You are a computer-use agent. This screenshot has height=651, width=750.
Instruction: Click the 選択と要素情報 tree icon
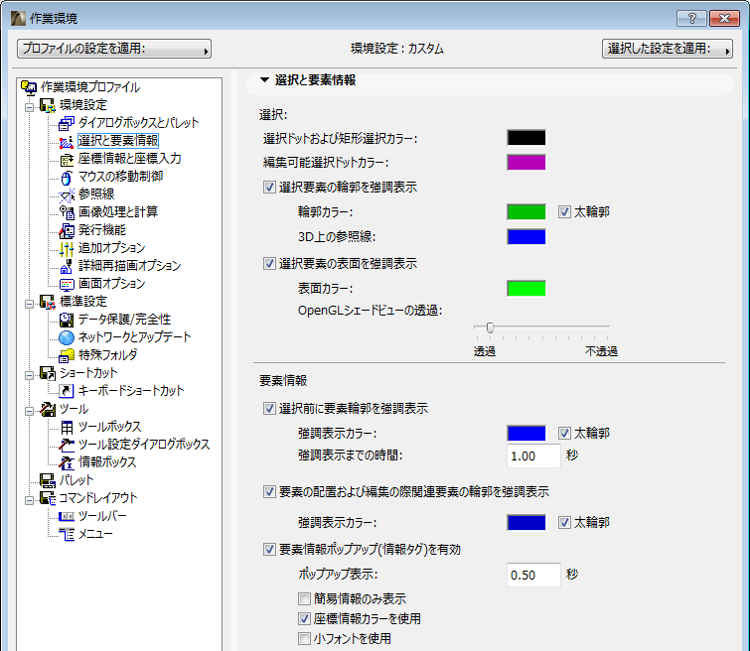click(66, 142)
